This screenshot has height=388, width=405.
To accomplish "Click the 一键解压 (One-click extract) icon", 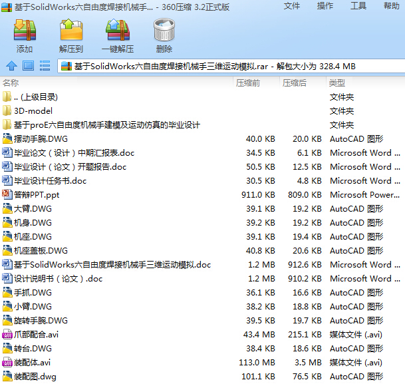I will pyautogui.click(x=118, y=30).
